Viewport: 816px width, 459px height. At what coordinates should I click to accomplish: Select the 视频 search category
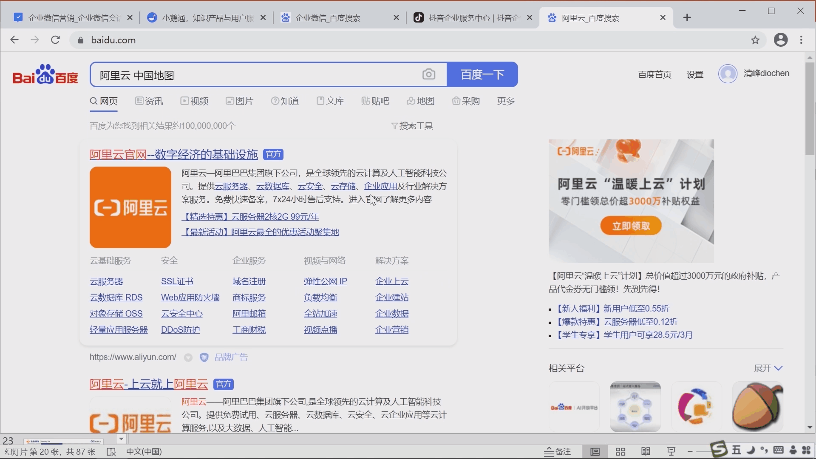click(194, 101)
